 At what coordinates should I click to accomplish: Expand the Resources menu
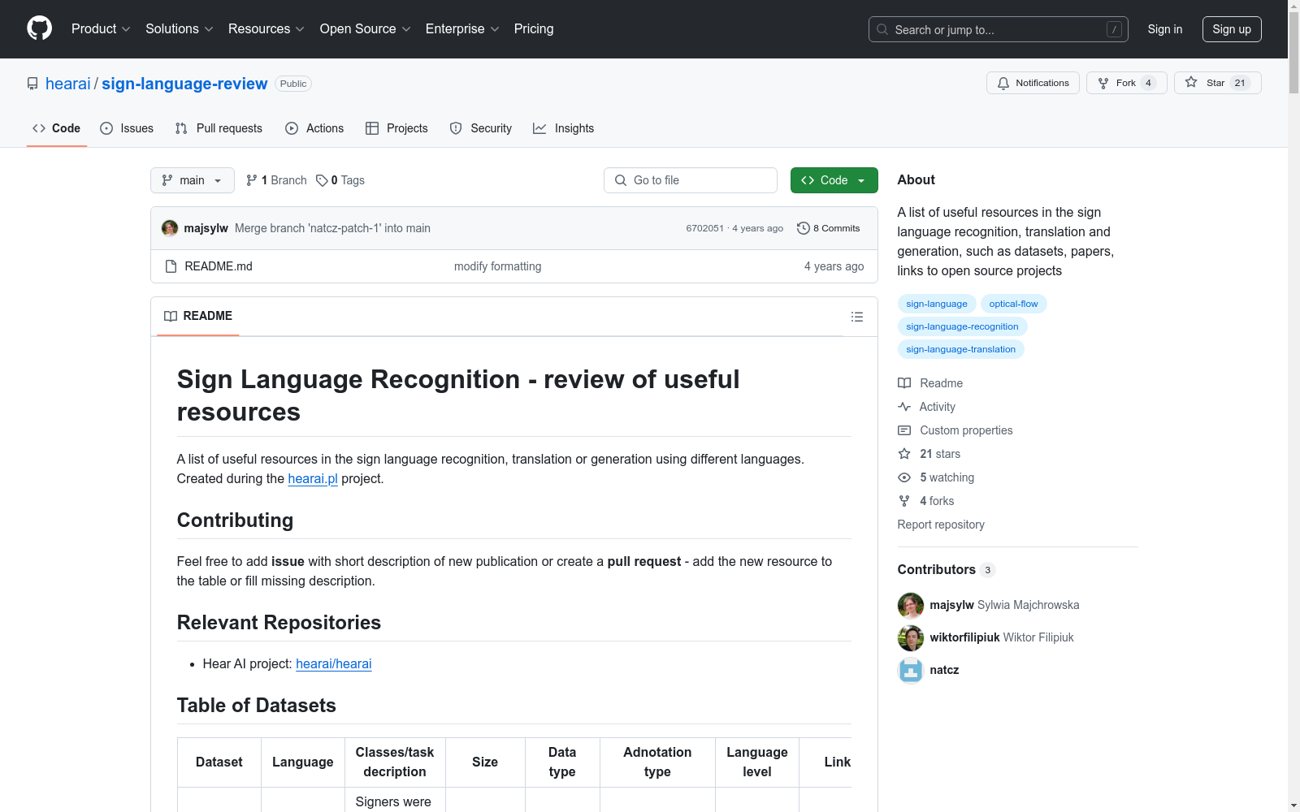[x=266, y=28]
